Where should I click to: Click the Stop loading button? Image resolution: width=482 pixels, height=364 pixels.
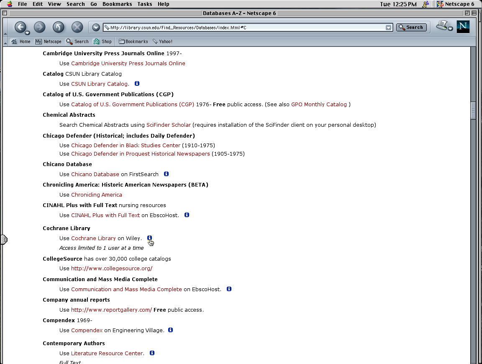(x=77, y=27)
